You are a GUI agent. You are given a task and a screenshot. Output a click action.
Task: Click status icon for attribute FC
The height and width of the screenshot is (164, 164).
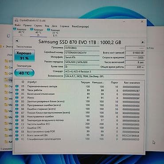pyautogui.click(x=17, y=139)
